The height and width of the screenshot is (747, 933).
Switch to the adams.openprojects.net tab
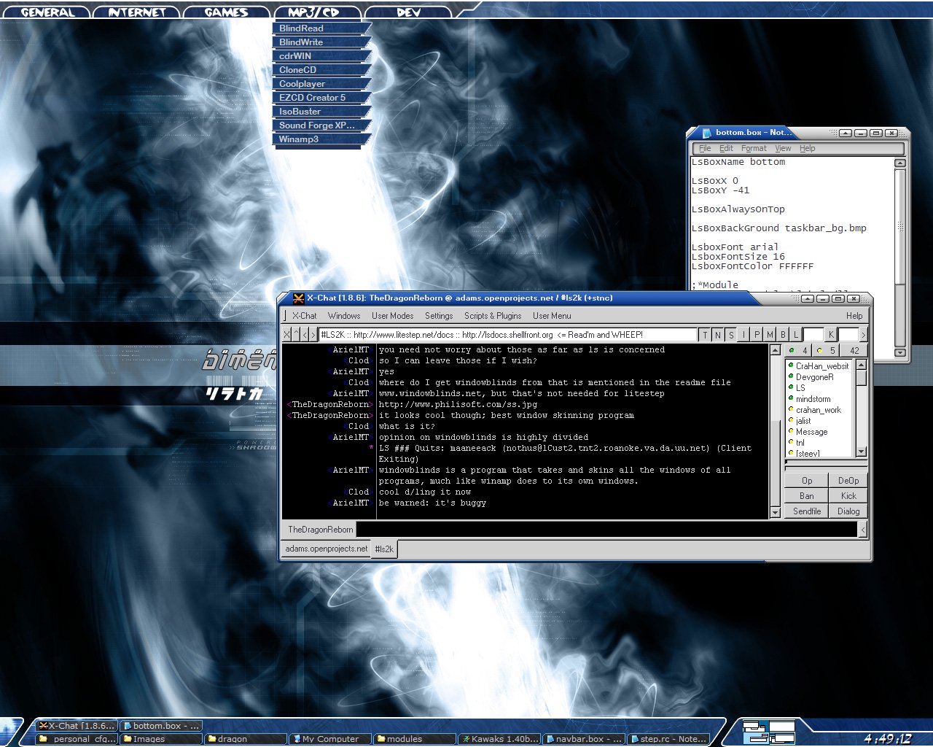326,549
